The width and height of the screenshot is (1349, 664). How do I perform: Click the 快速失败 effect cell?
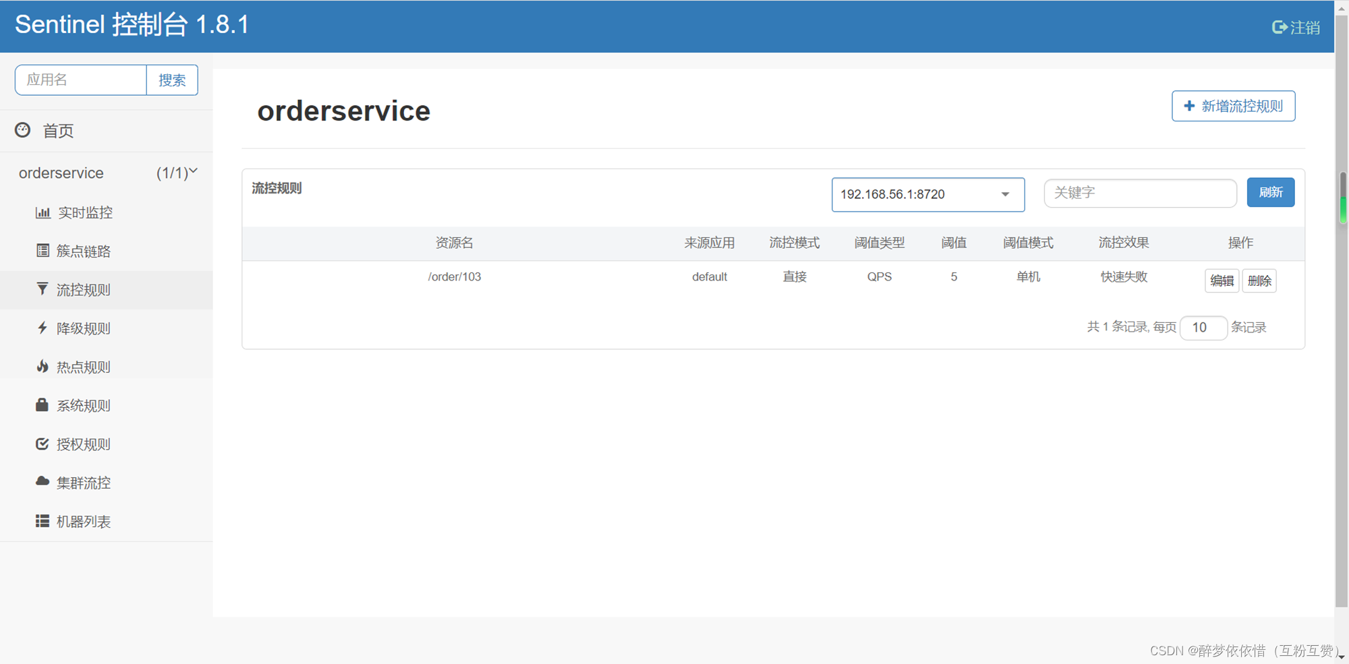(1124, 277)
